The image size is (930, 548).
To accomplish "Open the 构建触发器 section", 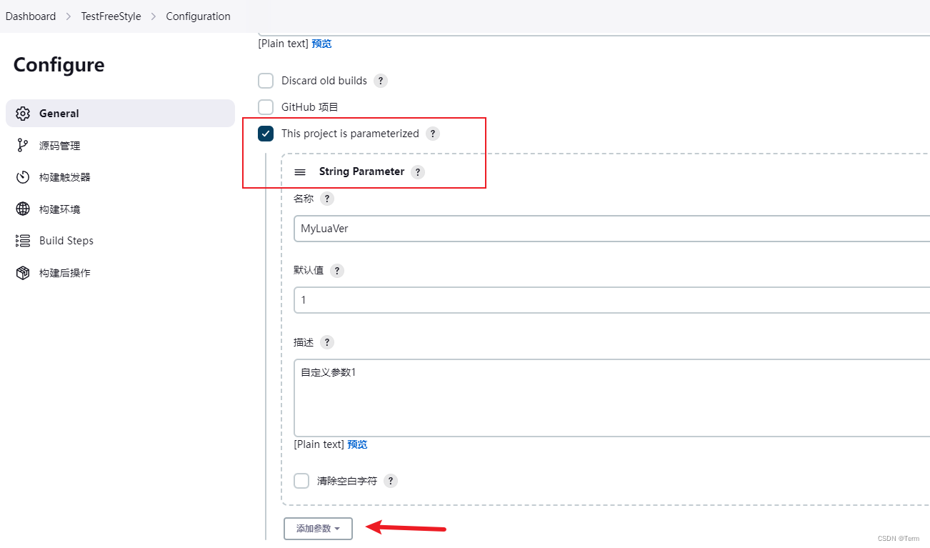I will 64,176.
